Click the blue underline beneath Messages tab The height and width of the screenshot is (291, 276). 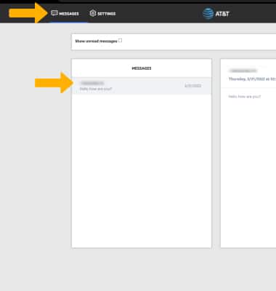[x=69, y=23]
